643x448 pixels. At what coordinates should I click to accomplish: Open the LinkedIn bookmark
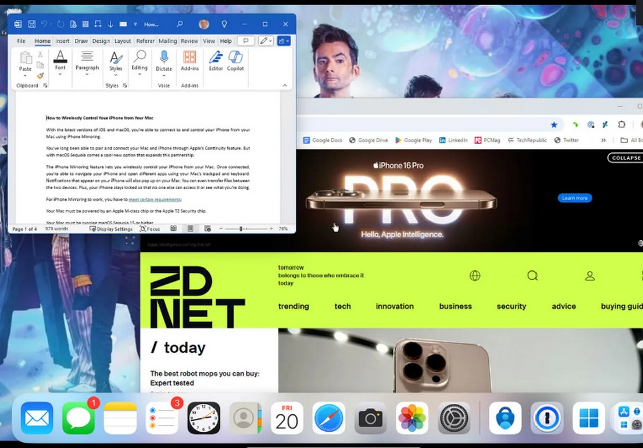coord(453,140)
